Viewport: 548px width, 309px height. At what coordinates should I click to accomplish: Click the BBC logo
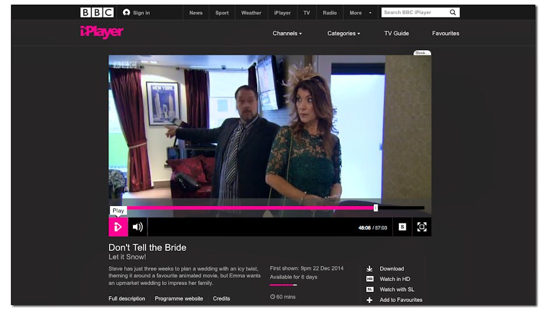[97, 13]
